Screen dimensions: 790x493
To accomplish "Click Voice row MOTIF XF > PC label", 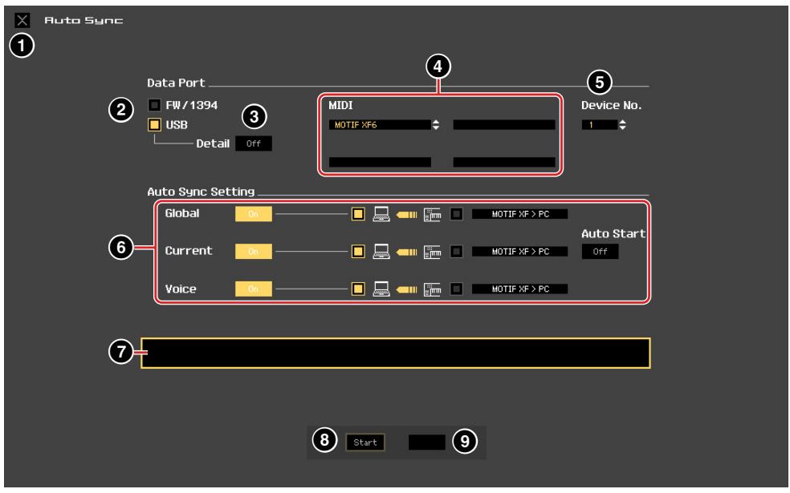I will coord(520,289).
